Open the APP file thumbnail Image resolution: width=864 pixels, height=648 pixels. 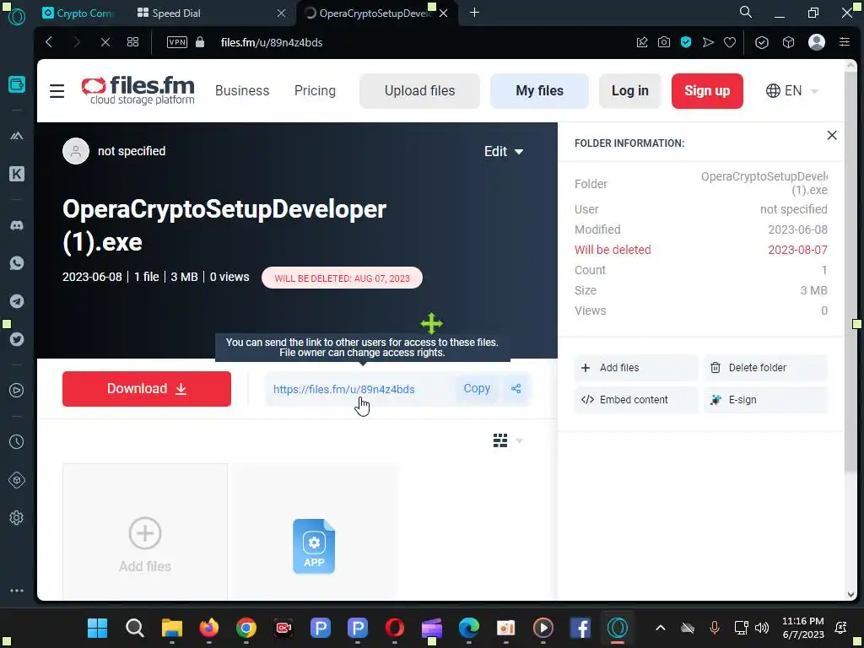(x=314, y=546)
